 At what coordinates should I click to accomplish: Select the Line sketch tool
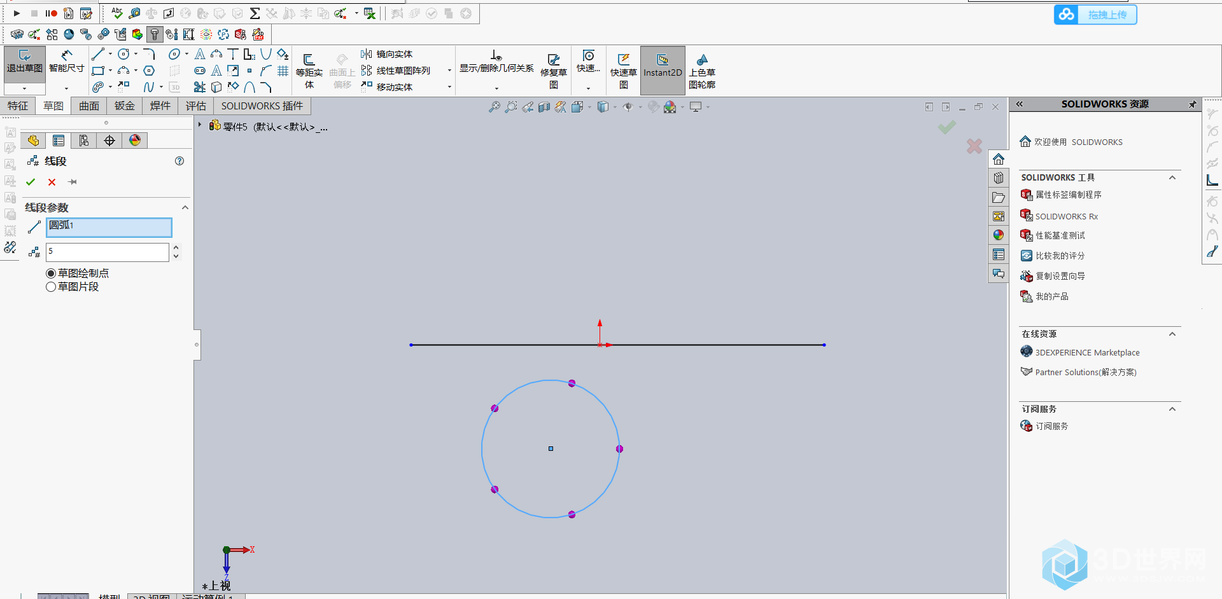tap(97, 54)
